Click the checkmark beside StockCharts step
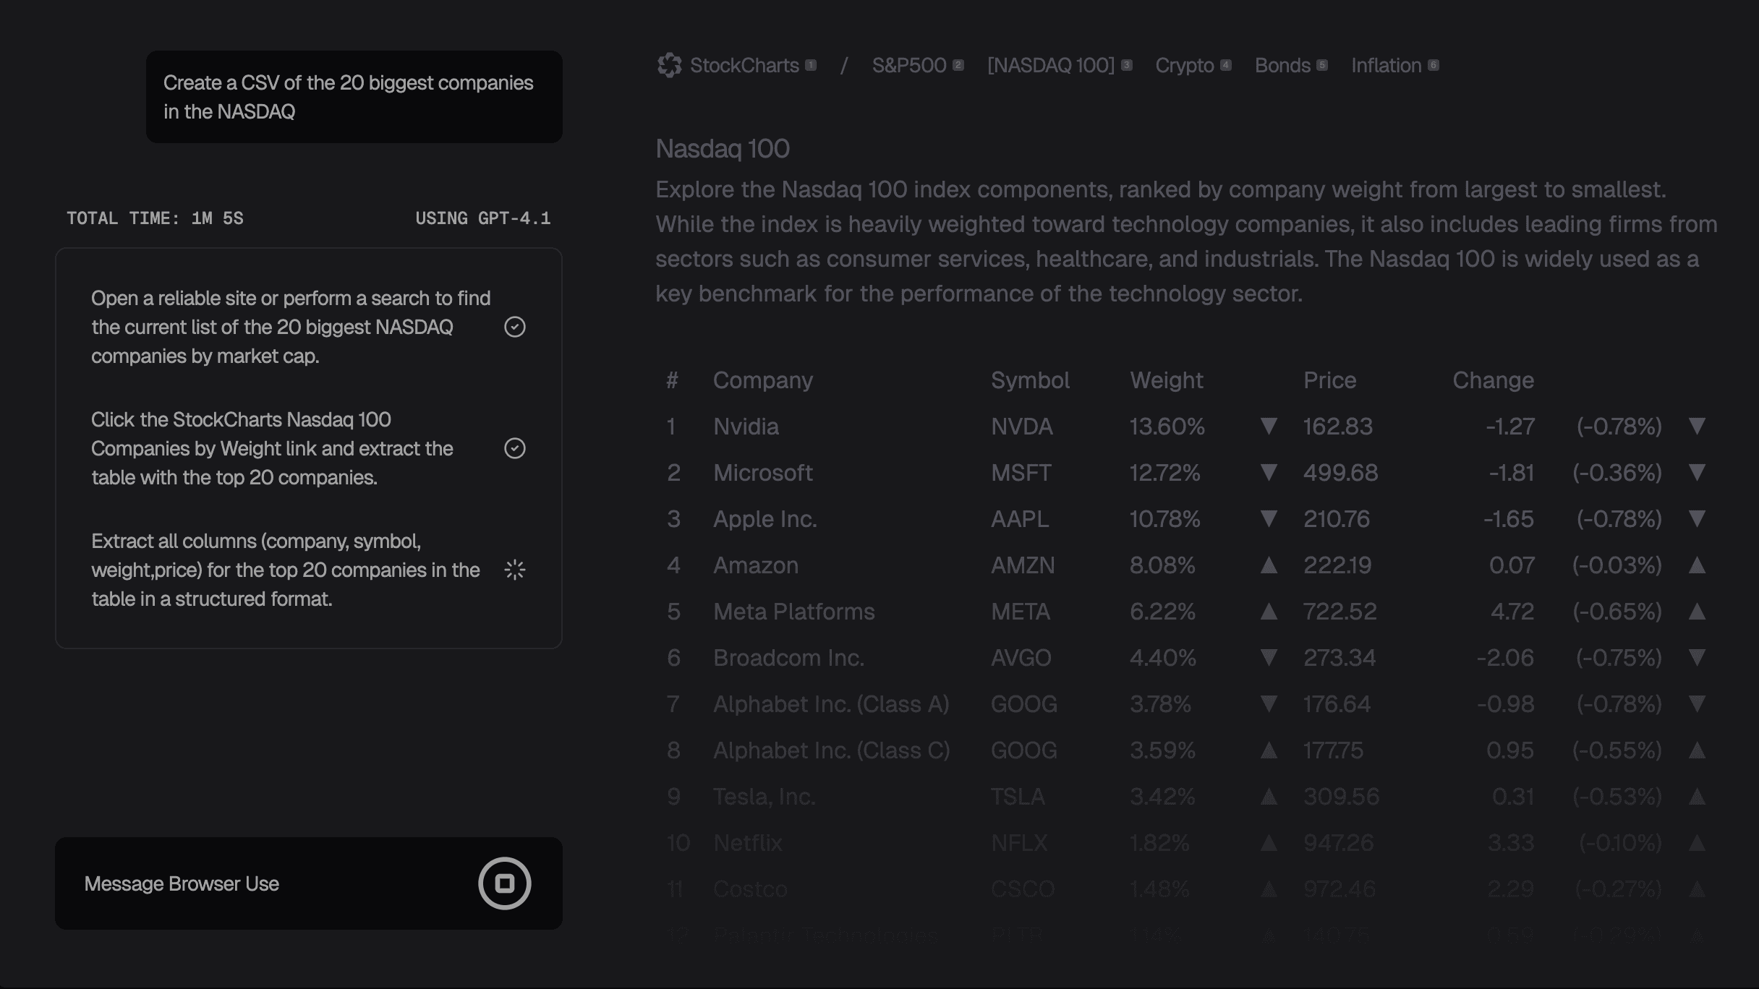Viewport: 1759px width, 989px height. click(x=514, y=449)
